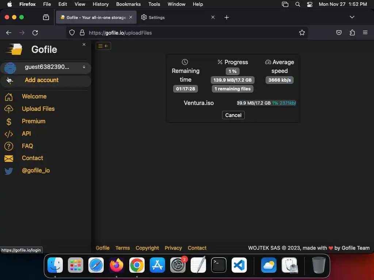Click the tracking protection shield icon

tap(72, 32)
